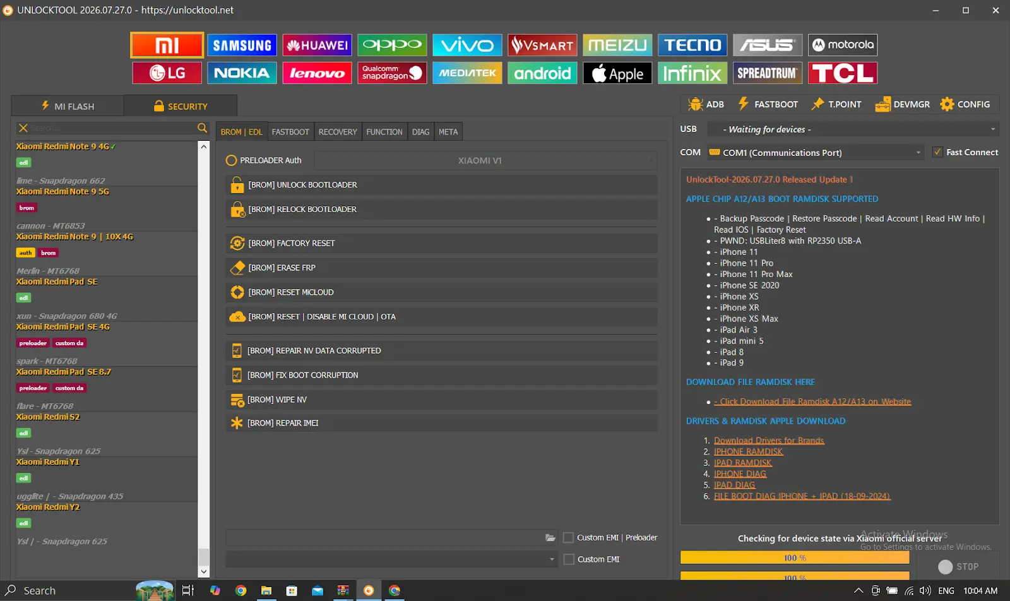Open the FASTBOOT function tab
The width and height of the screenshot is (1010, 601).
pos(290,132)
